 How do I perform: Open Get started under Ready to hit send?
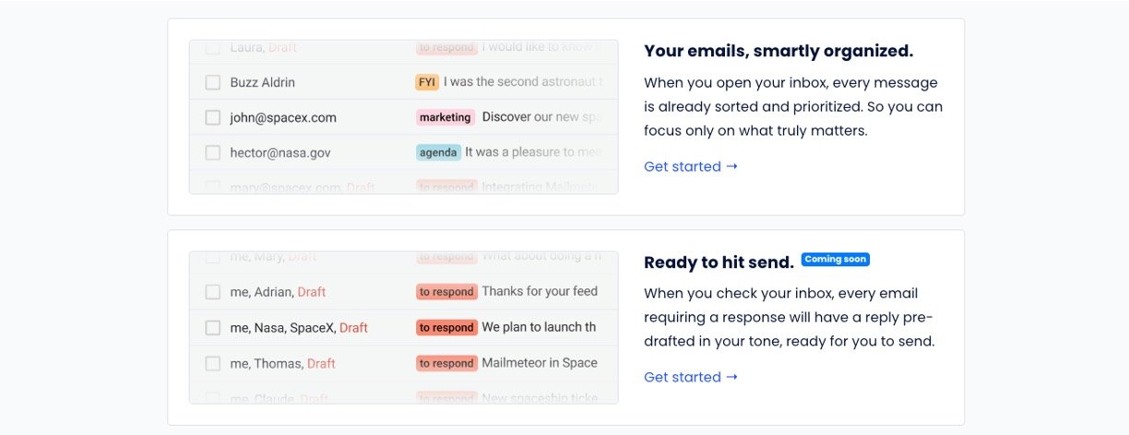click(x=691, y=377)
